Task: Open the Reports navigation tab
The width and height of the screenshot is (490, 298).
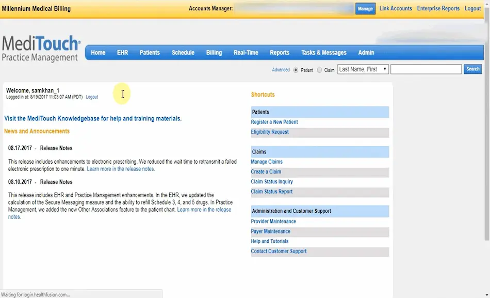Action: point(279,52)
